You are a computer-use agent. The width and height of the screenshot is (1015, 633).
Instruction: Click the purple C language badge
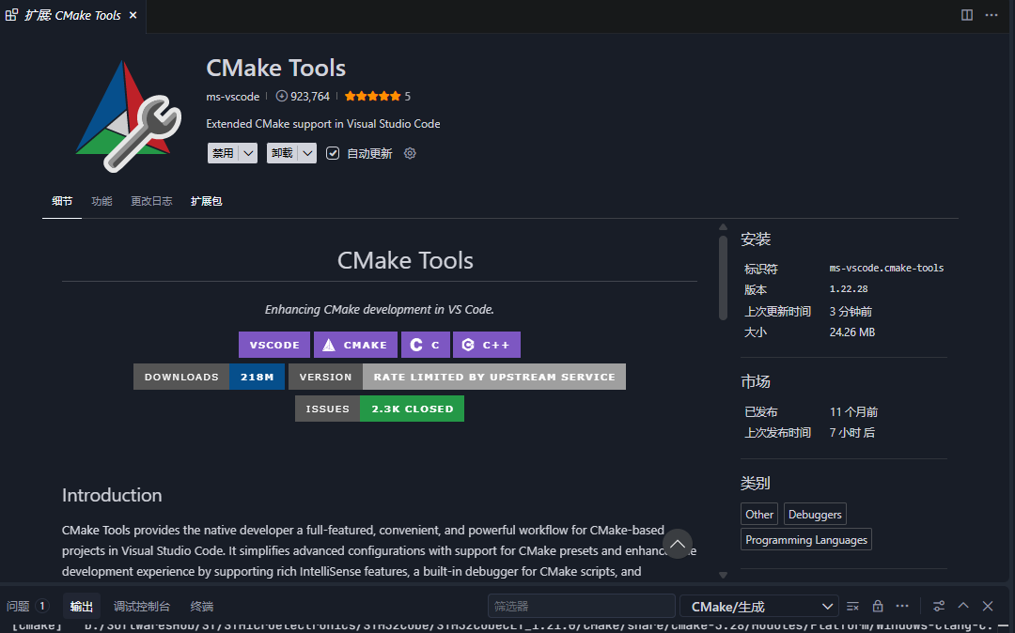coord(426,345)
